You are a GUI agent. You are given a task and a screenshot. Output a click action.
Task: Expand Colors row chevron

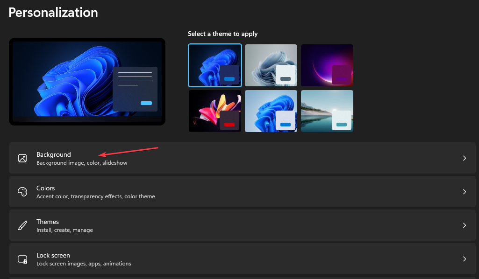465,192
